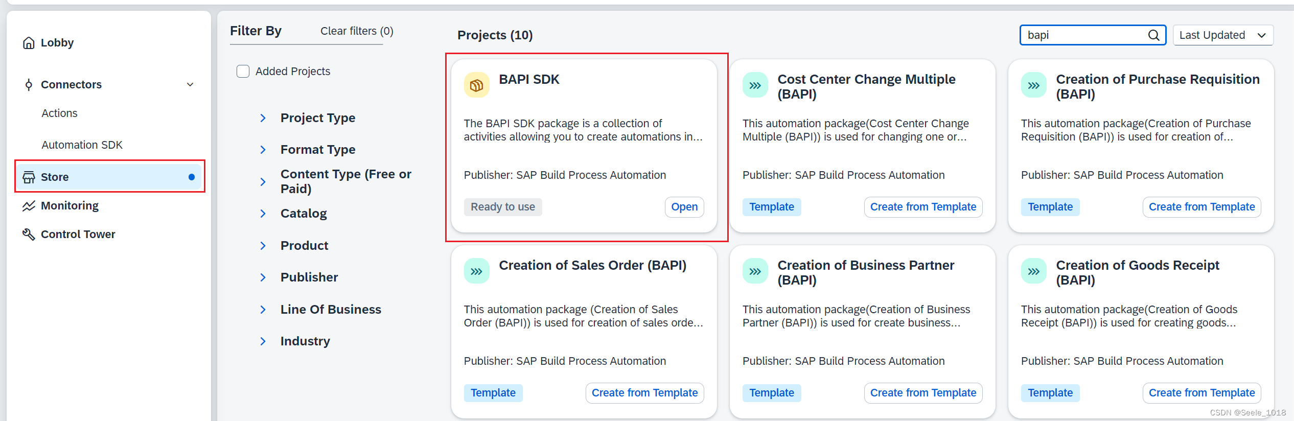
Task: Click the Creation of Sales Order card icon
Action: pos(476,271)
